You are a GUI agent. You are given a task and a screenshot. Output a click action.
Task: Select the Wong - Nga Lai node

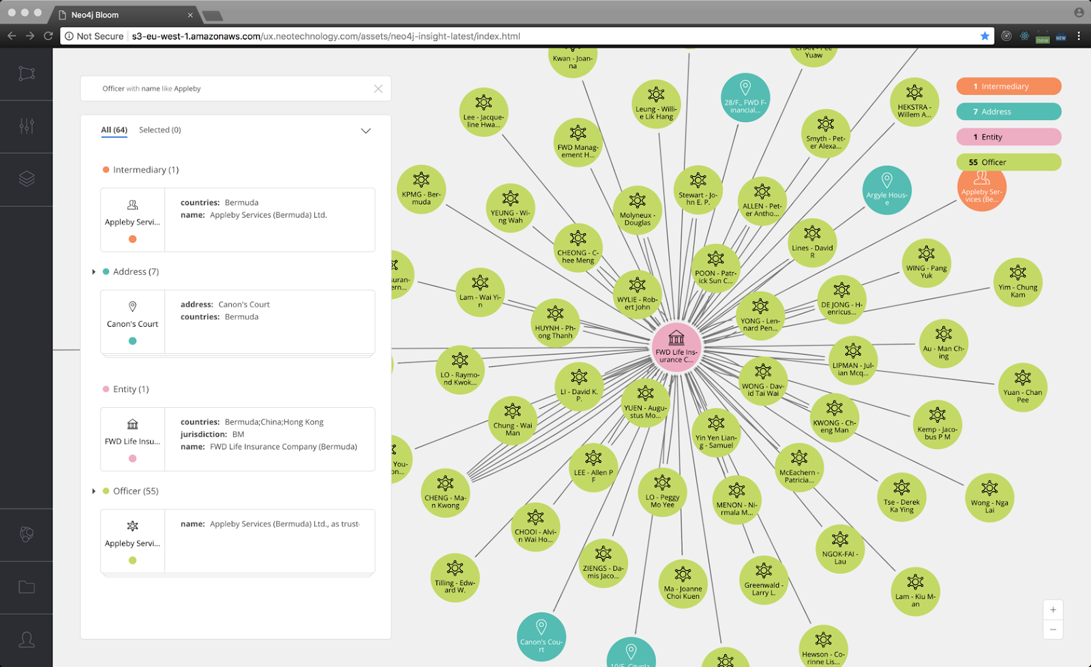(x=989, y=498)
